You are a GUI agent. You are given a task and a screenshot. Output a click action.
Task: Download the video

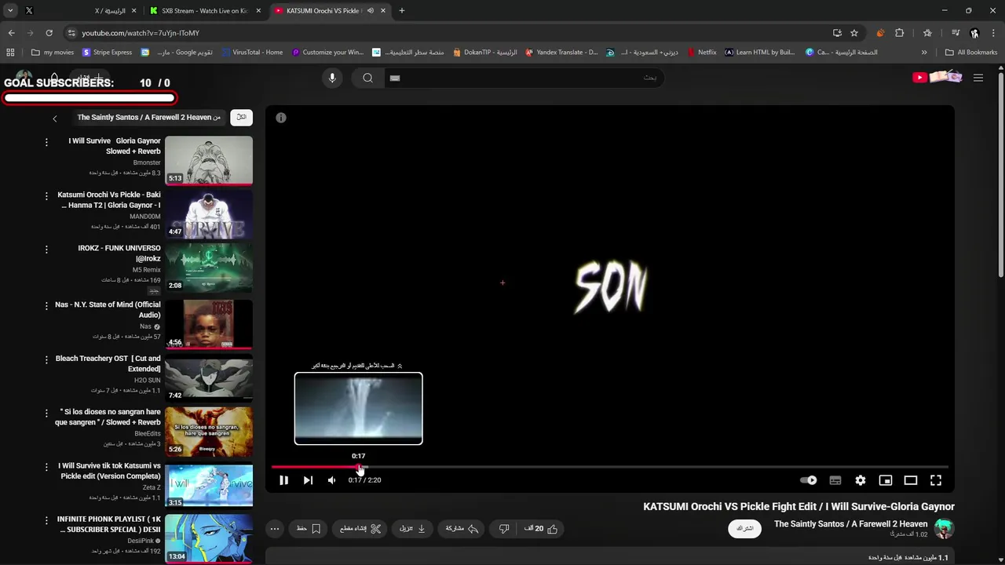point(412,529)
